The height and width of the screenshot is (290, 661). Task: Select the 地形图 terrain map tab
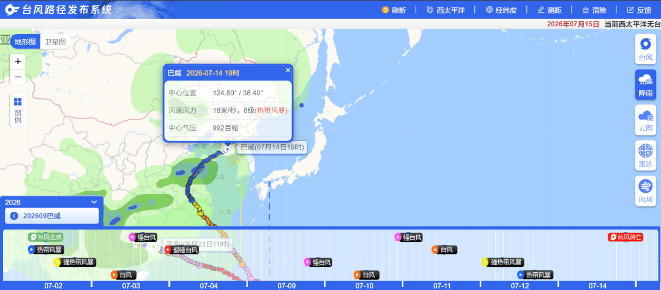tap(26, 42)
